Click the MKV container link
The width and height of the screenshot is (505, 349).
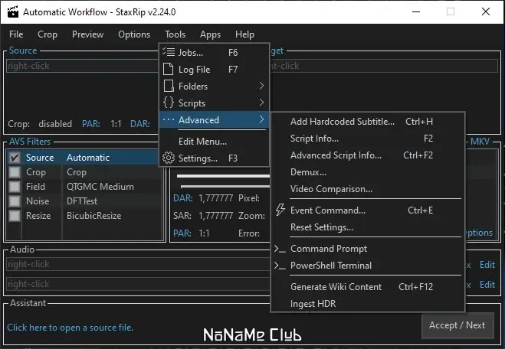[480, 142]
